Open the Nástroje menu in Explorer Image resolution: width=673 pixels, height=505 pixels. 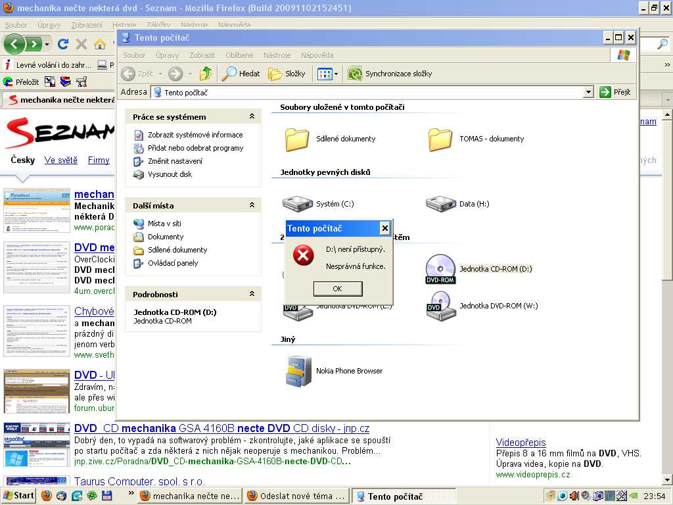coord(277,55)
